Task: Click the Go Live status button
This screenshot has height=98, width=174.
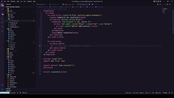Action: 158,93
